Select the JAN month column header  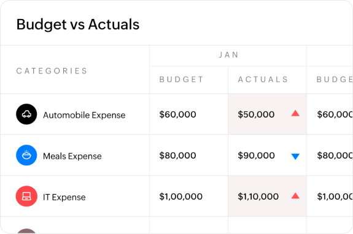228,55
